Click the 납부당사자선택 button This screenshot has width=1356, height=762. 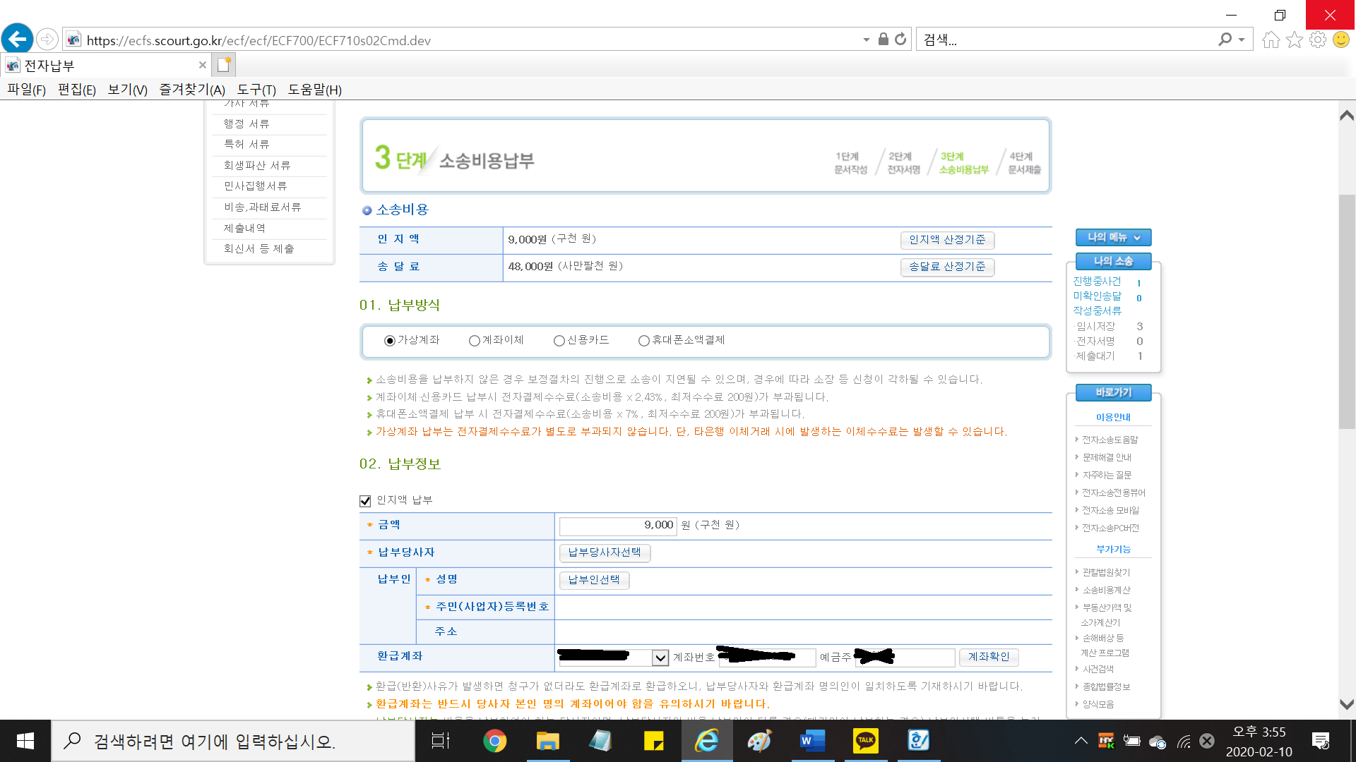[x=605, y=552]
